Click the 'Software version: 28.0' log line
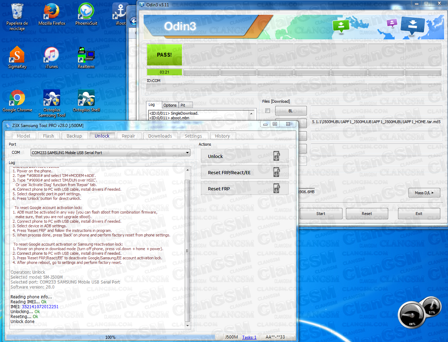This screenshot has height=342, width=448. point(32,287)
